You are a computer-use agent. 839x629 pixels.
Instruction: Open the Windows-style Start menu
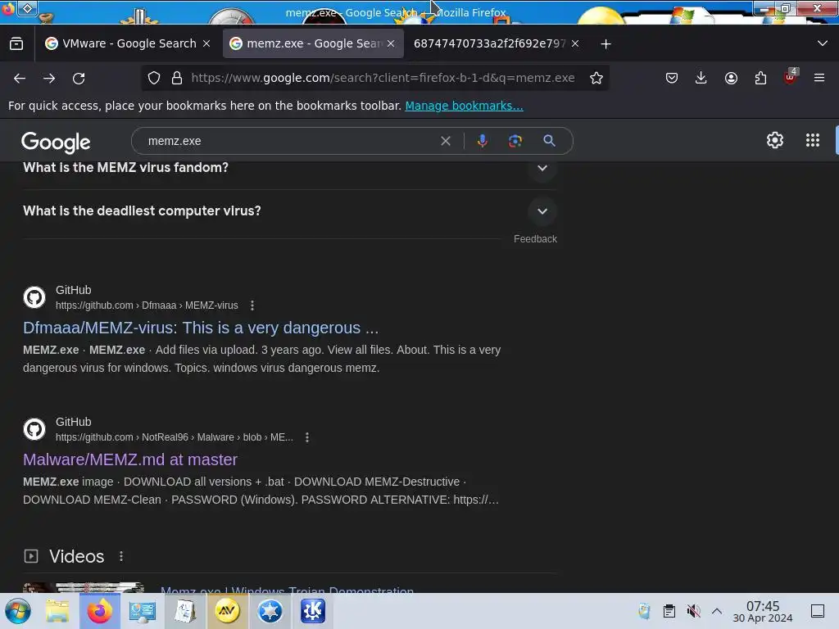click(x=18, y=611)
